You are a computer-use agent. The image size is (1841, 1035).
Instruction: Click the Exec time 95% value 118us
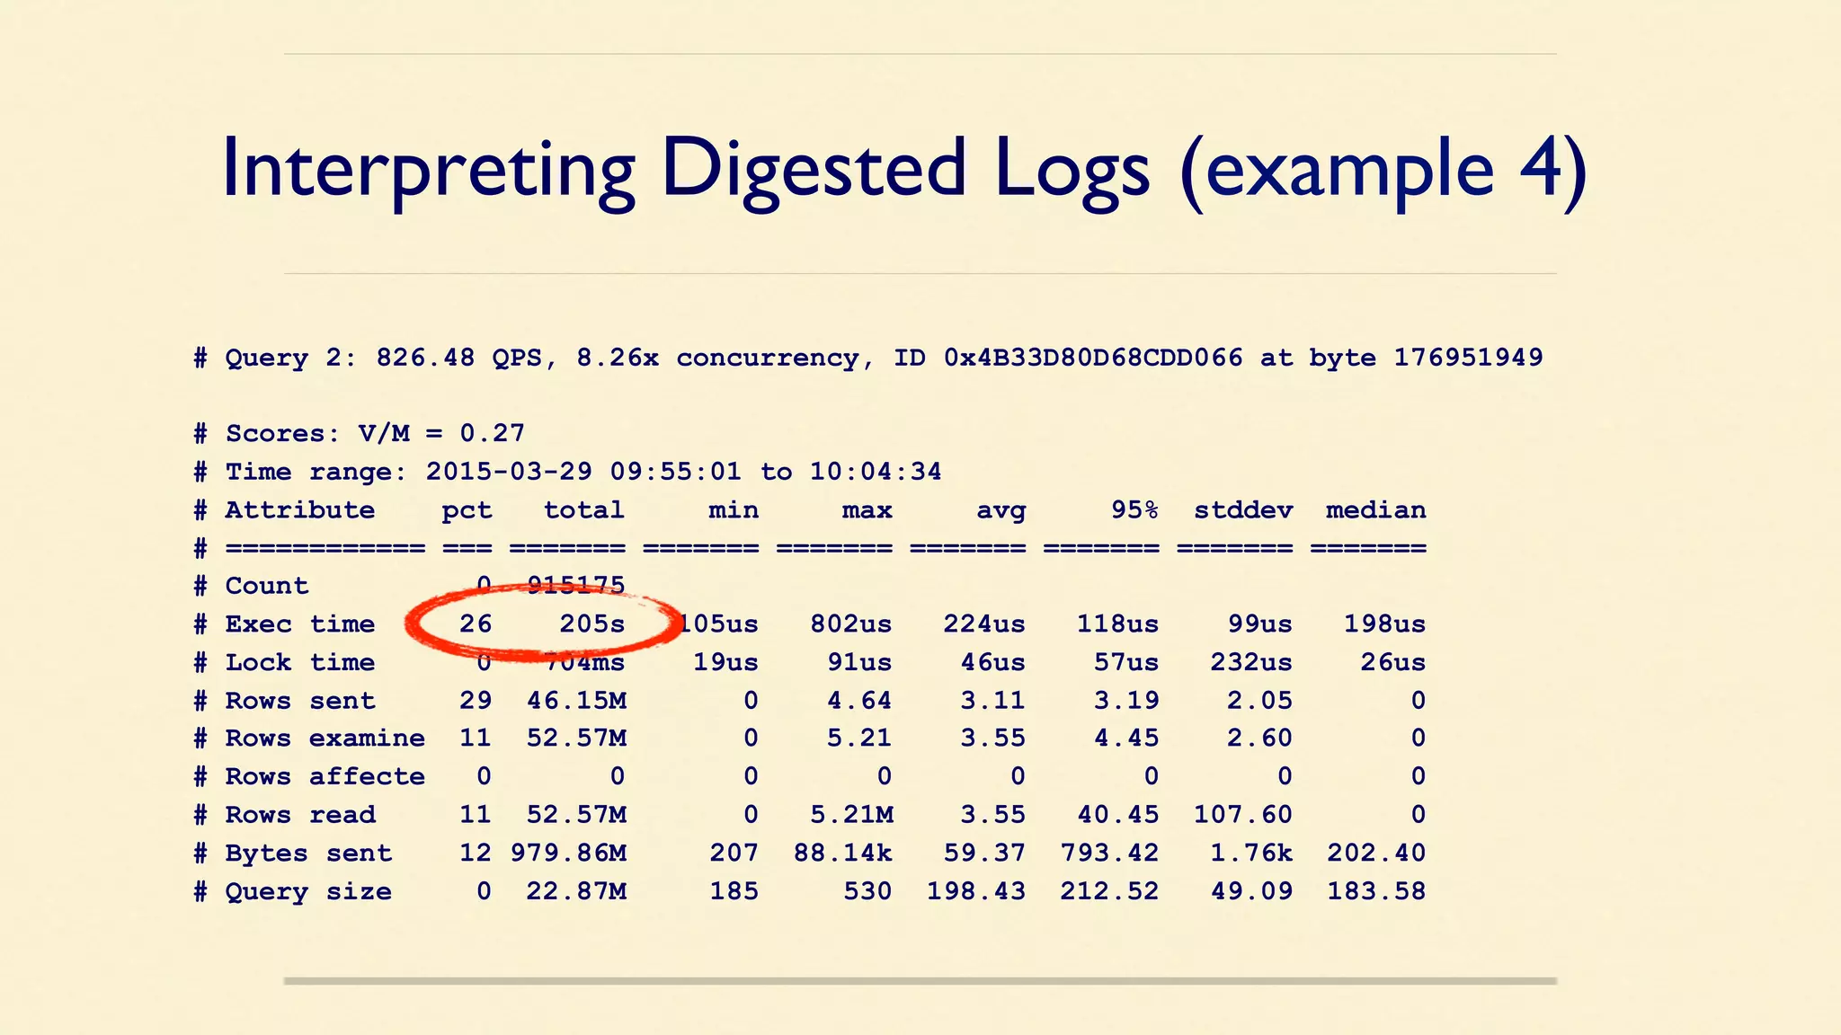[1117, 624]
